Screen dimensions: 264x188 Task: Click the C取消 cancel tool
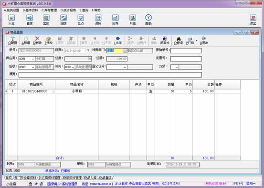tap(71, 40)
